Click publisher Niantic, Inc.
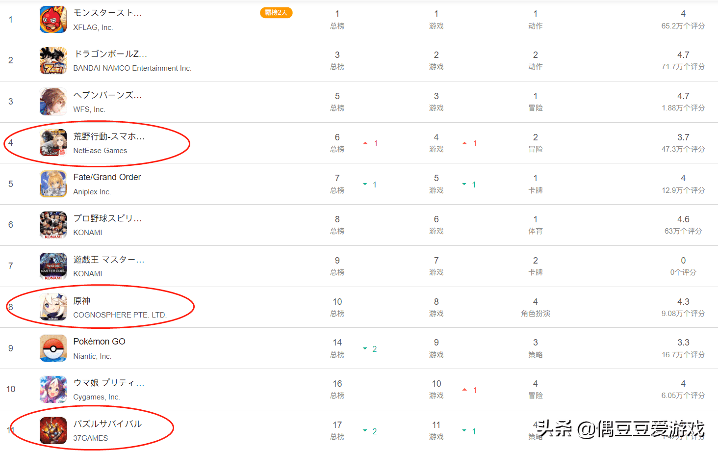The height and width of the screenshot is (451, 718). point(92,356)
